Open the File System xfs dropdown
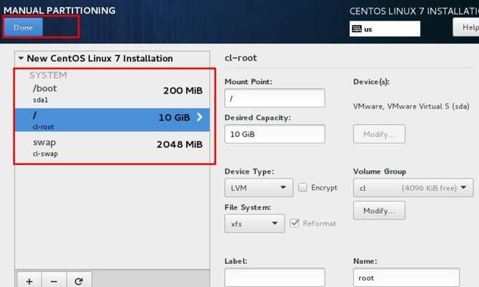The width and height of the screenshot is (479, 287). [254, 224]
